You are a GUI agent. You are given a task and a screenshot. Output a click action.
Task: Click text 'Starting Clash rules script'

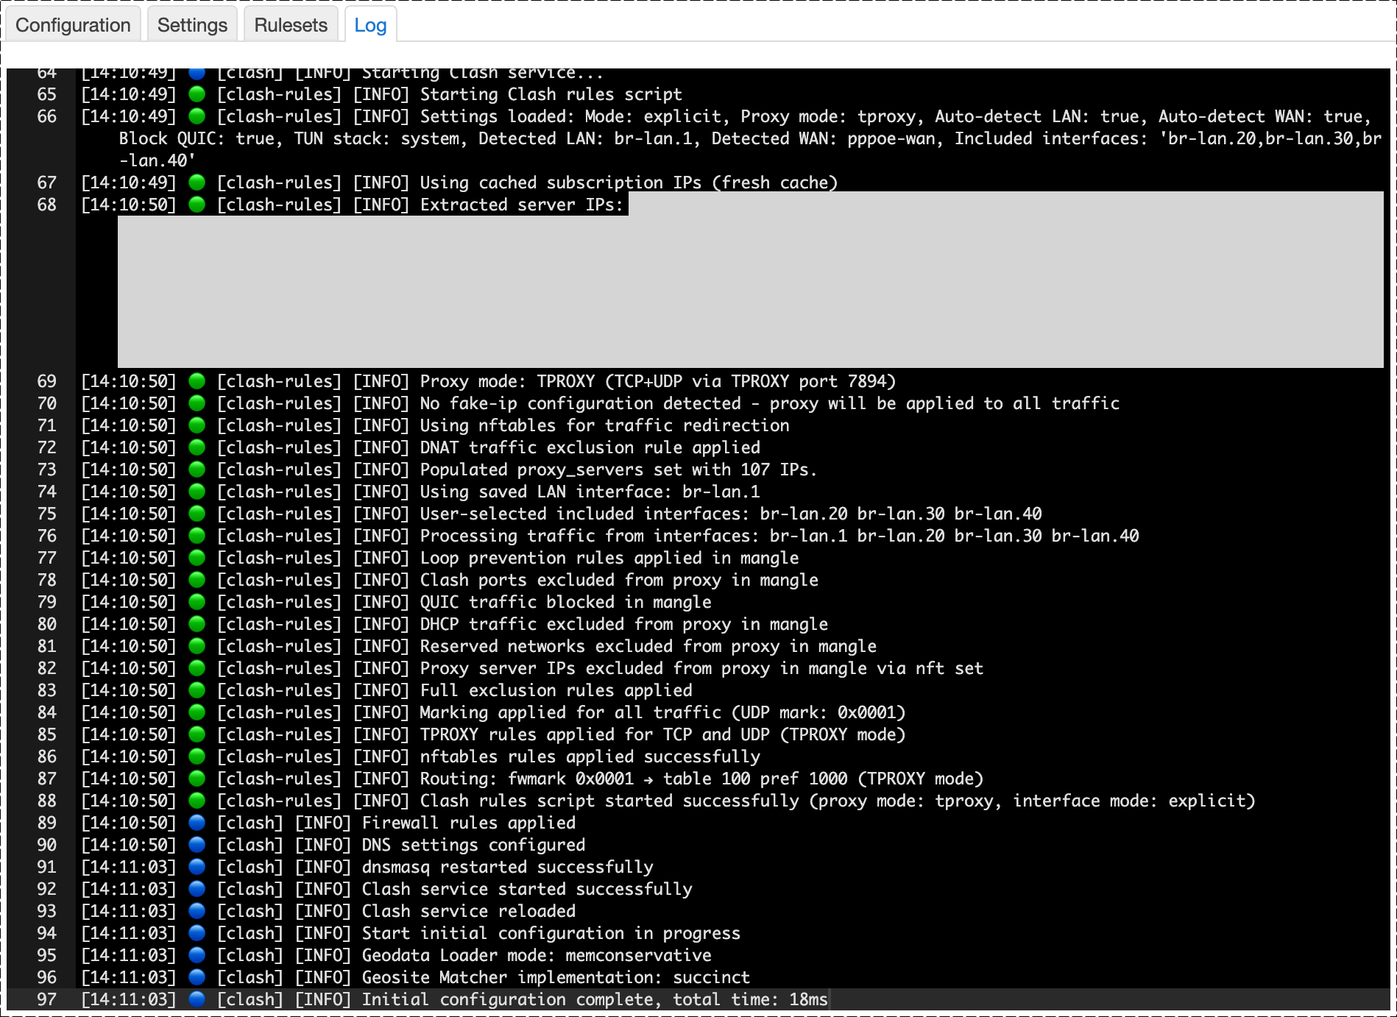tap(551, 94)
